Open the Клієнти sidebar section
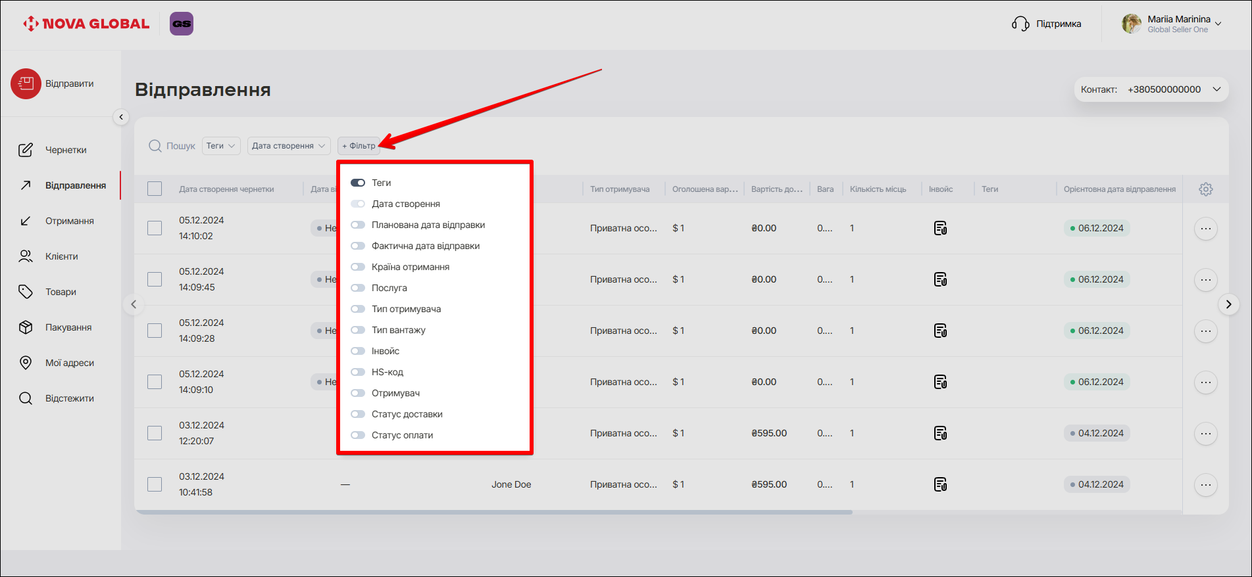 click(61, 256)
